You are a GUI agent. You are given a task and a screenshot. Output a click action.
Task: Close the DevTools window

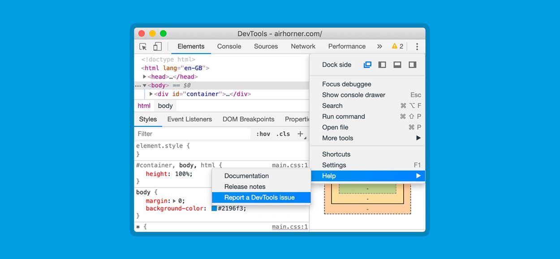click(142, 33)
